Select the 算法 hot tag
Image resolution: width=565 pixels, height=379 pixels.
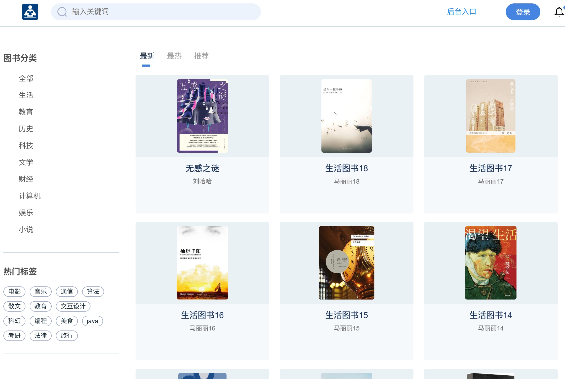coord(93,291)
